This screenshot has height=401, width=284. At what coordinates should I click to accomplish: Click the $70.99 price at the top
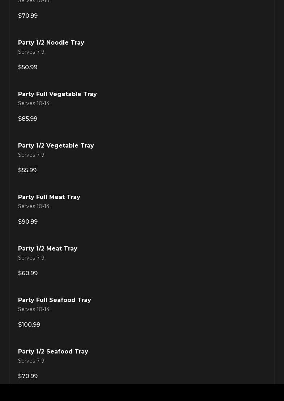[28, 16]
